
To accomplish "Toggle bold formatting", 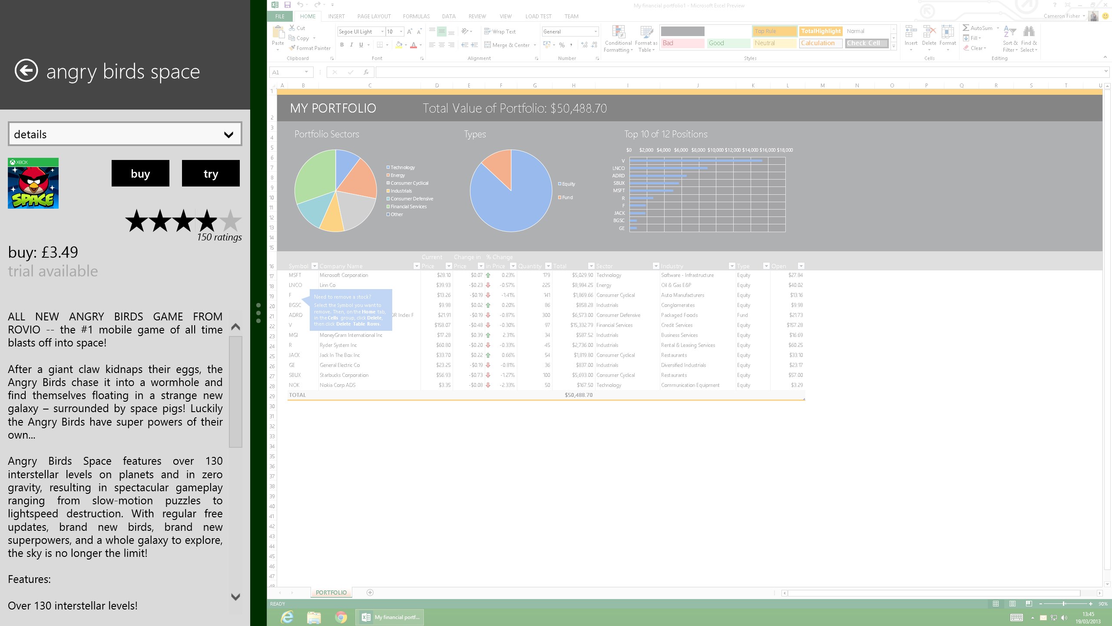I will (x=342, y=44).
